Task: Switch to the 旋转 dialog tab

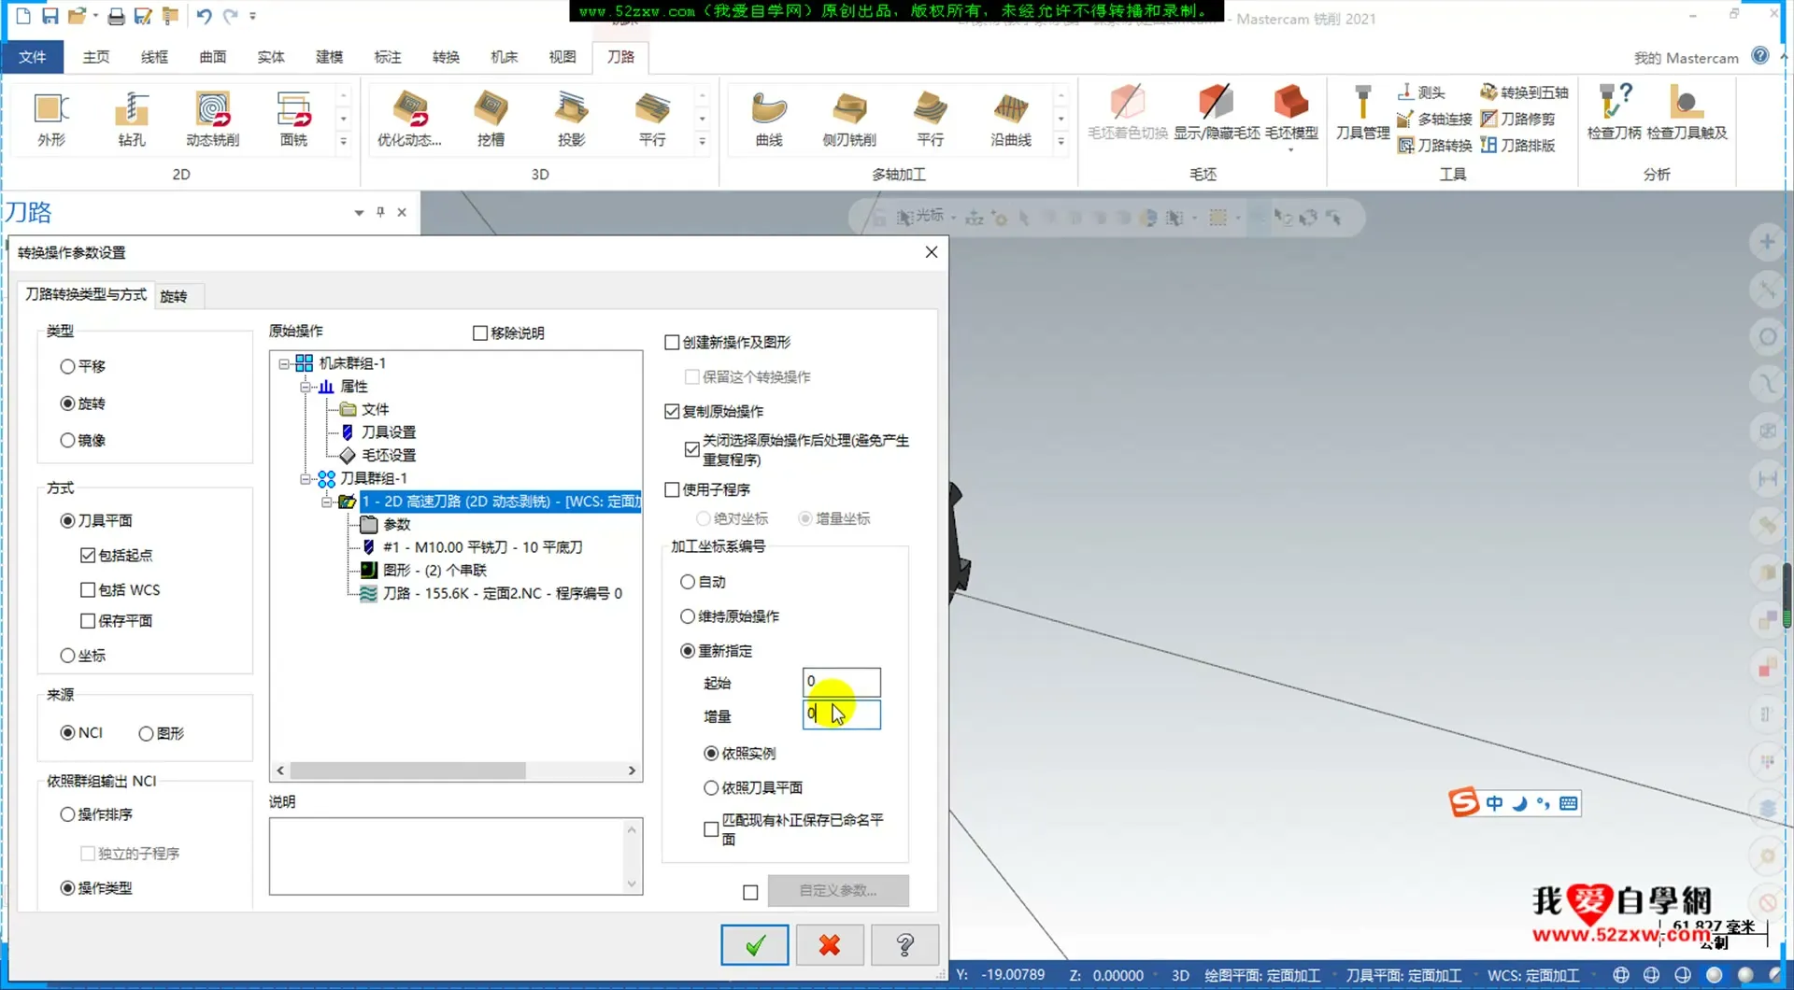Action: point(177,296)
